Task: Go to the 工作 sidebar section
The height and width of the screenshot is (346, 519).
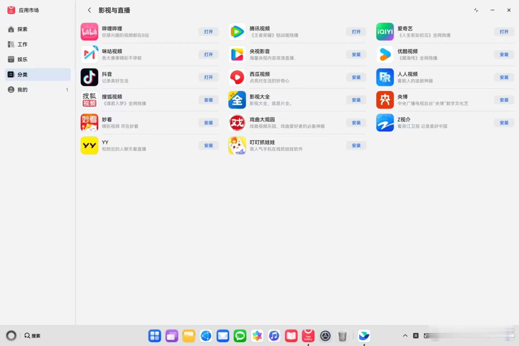Action: pos(38,44)
